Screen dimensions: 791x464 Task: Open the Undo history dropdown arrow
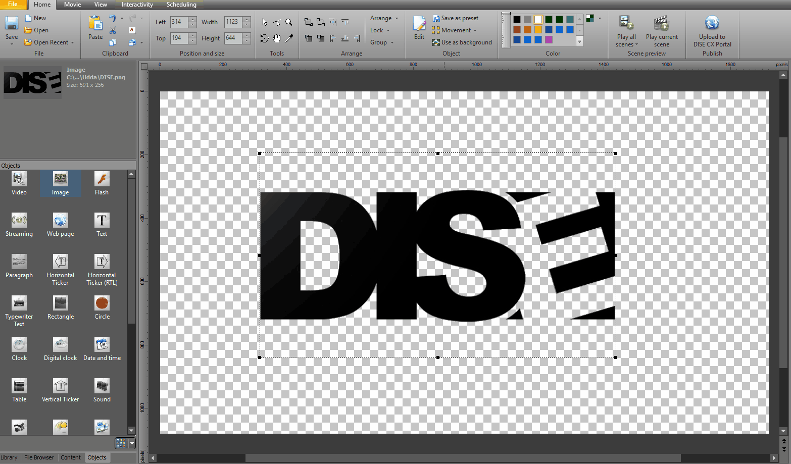tap(122, 18)
